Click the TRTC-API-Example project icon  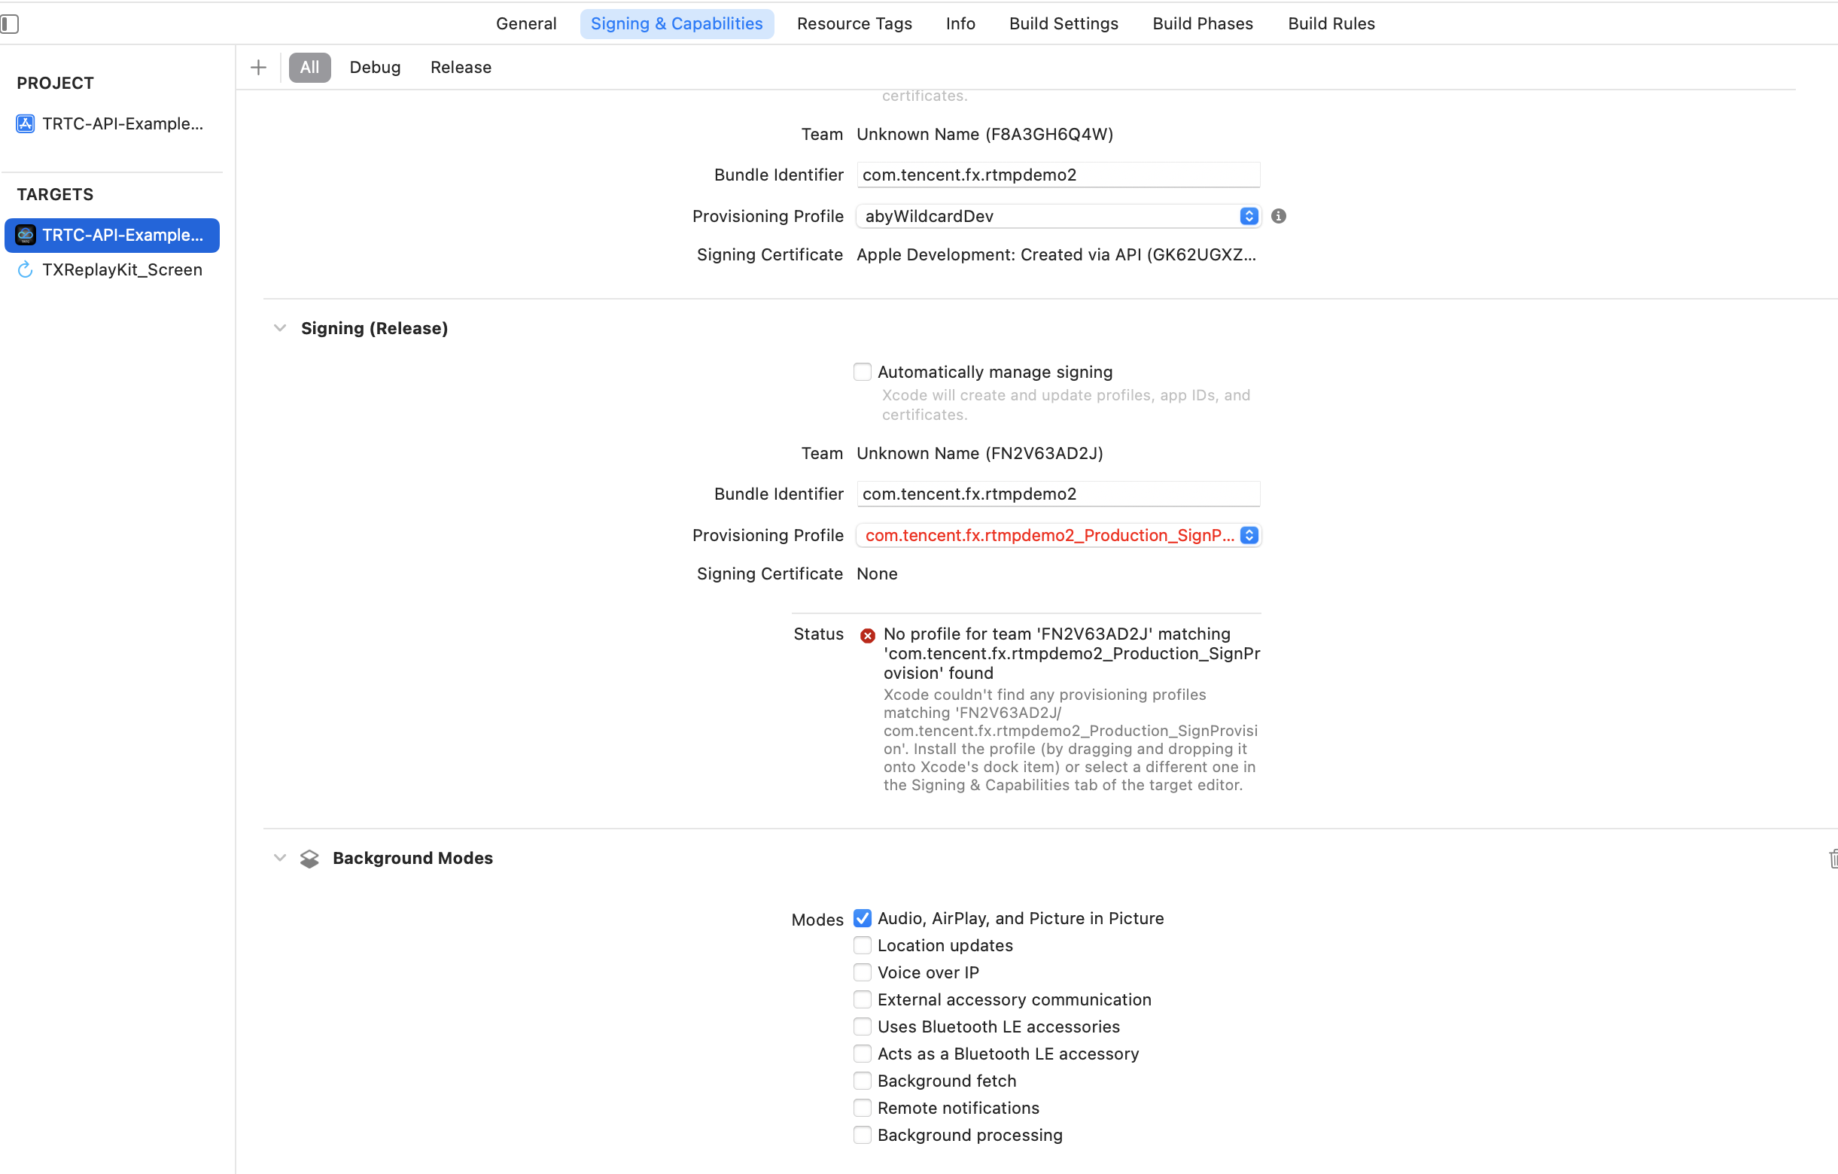coord(25,123)
